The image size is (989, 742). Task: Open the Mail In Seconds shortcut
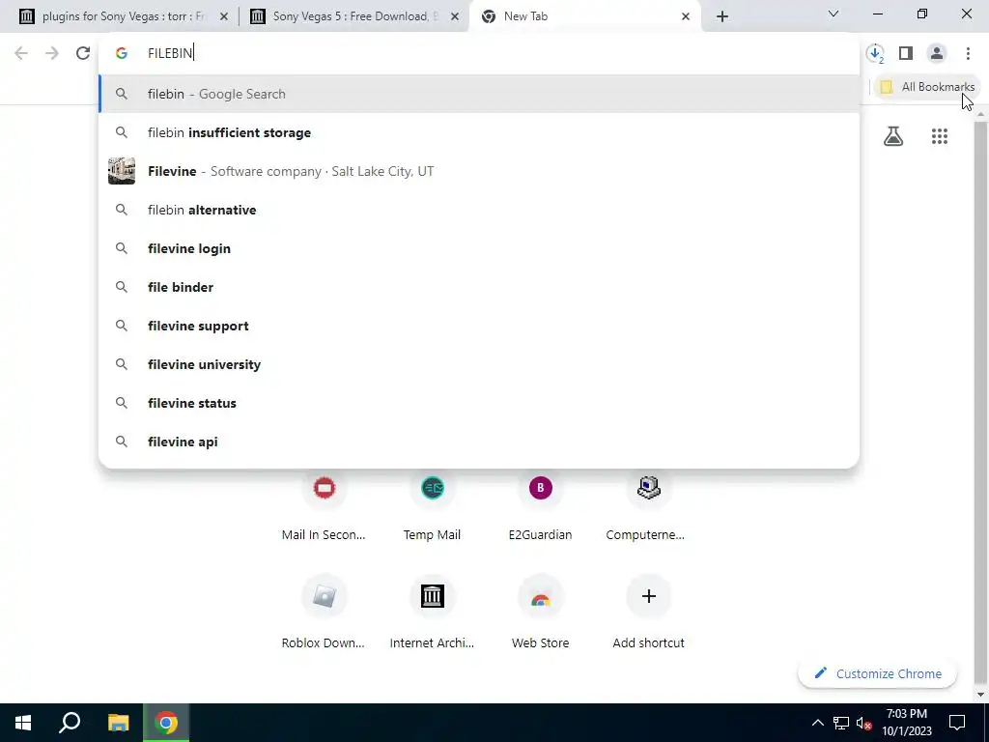[x=324, y=504]
